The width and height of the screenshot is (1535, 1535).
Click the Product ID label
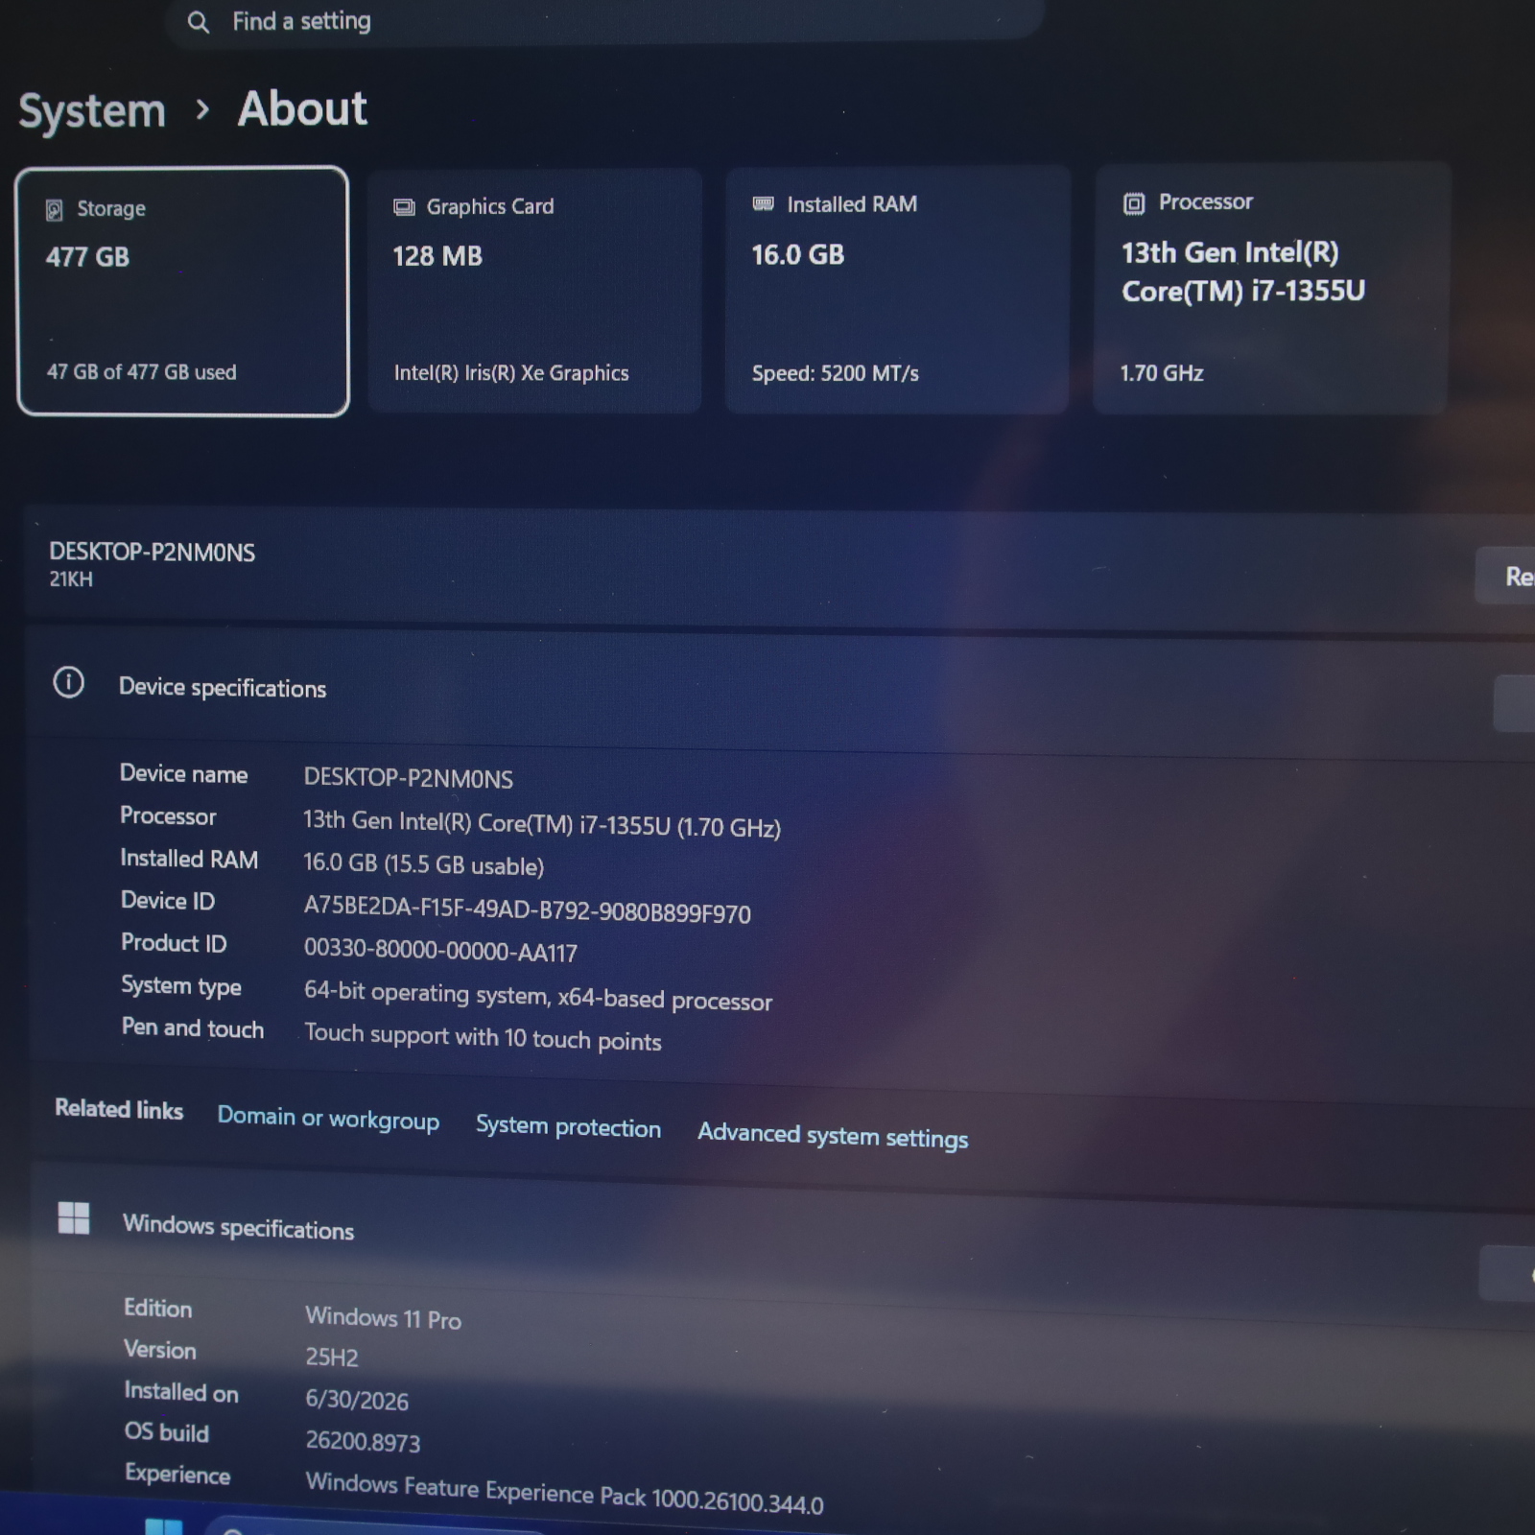[x=174, y=943]
